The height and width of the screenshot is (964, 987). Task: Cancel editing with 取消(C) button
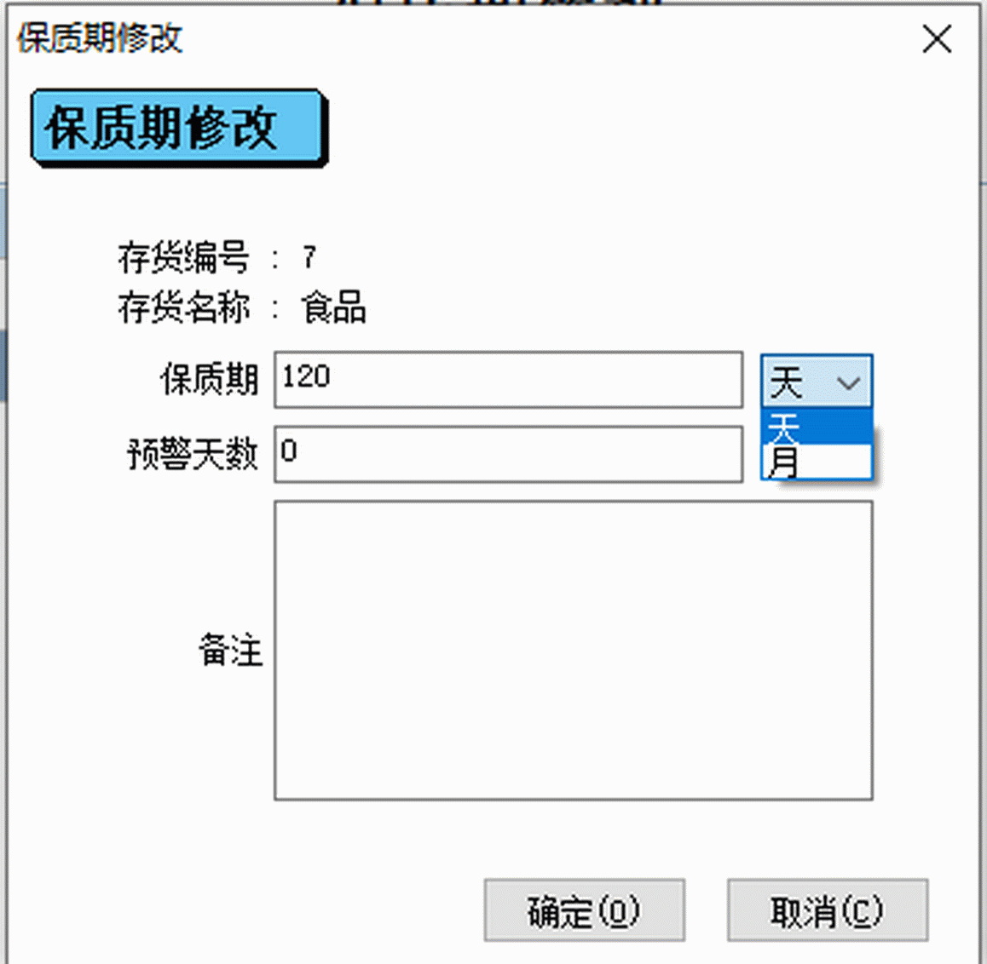[828, 909]
